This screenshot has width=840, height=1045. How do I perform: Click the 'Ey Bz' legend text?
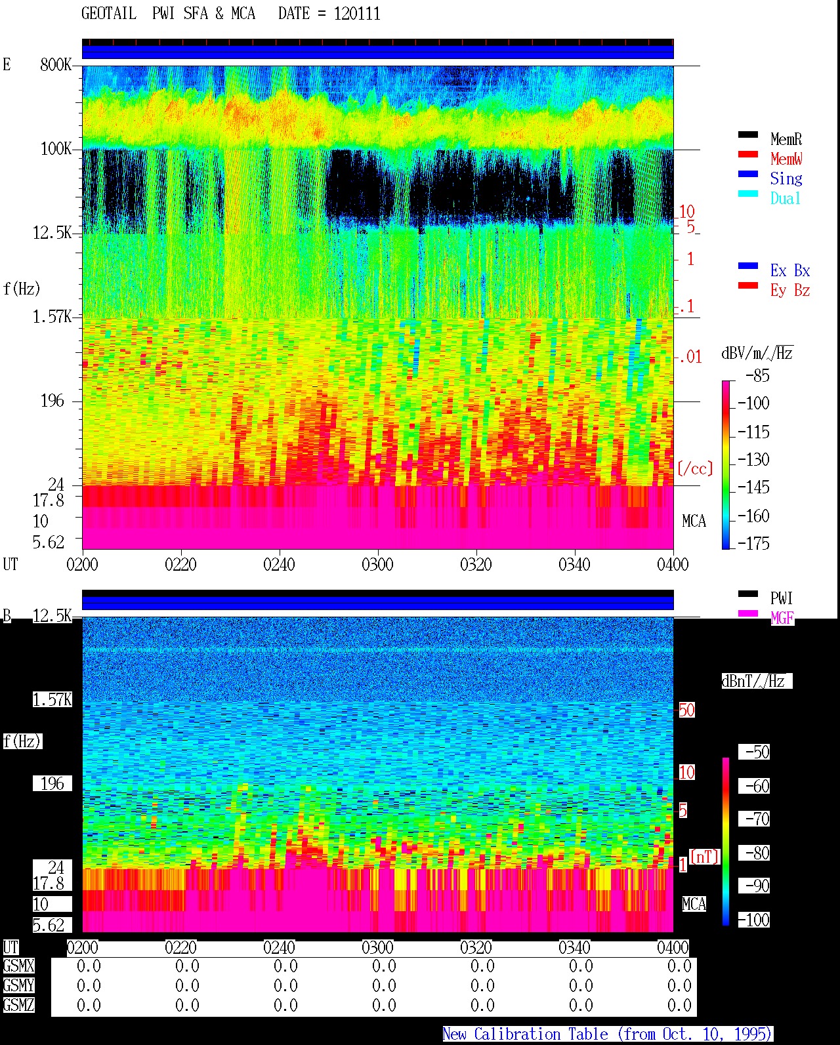pos(790,290)
